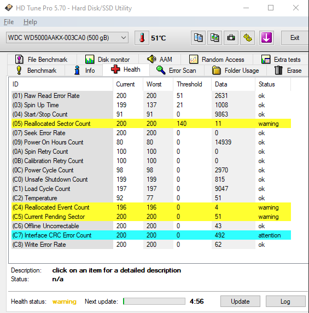Open the Log button
Viewport: 309px width, 313px height.
[x=285, y=301]
